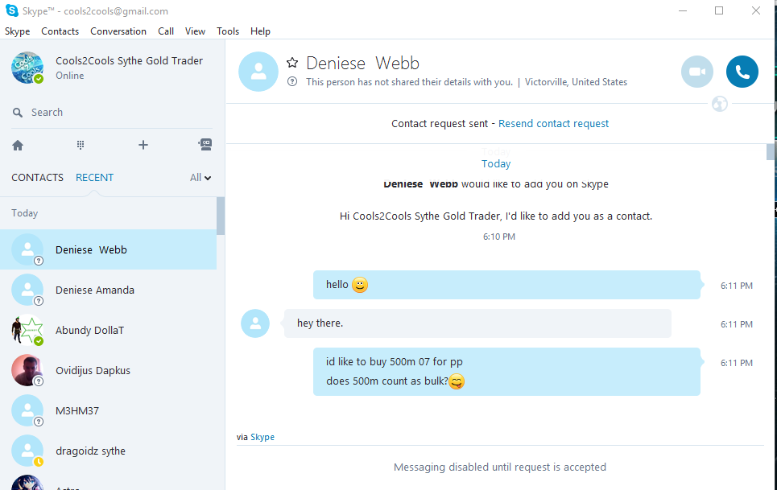Open the dragoidz sythe conversation

click(108, 451)
